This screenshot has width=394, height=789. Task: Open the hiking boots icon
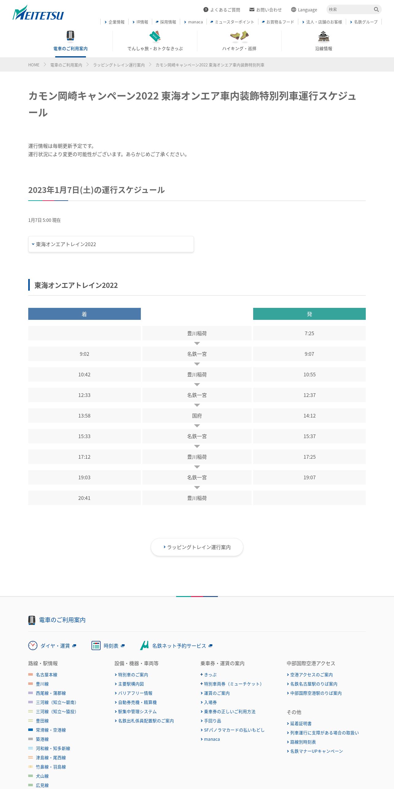click(239, 36)
